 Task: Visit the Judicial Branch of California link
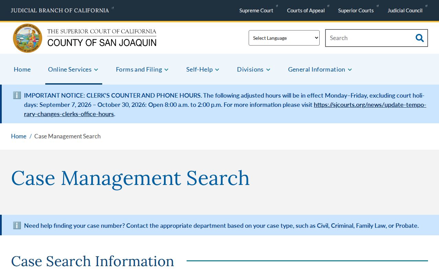click(60, 10)
